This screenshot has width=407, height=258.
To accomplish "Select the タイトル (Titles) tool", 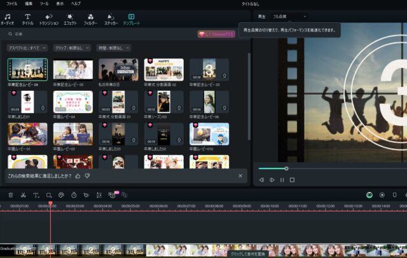I will point(28,18).
